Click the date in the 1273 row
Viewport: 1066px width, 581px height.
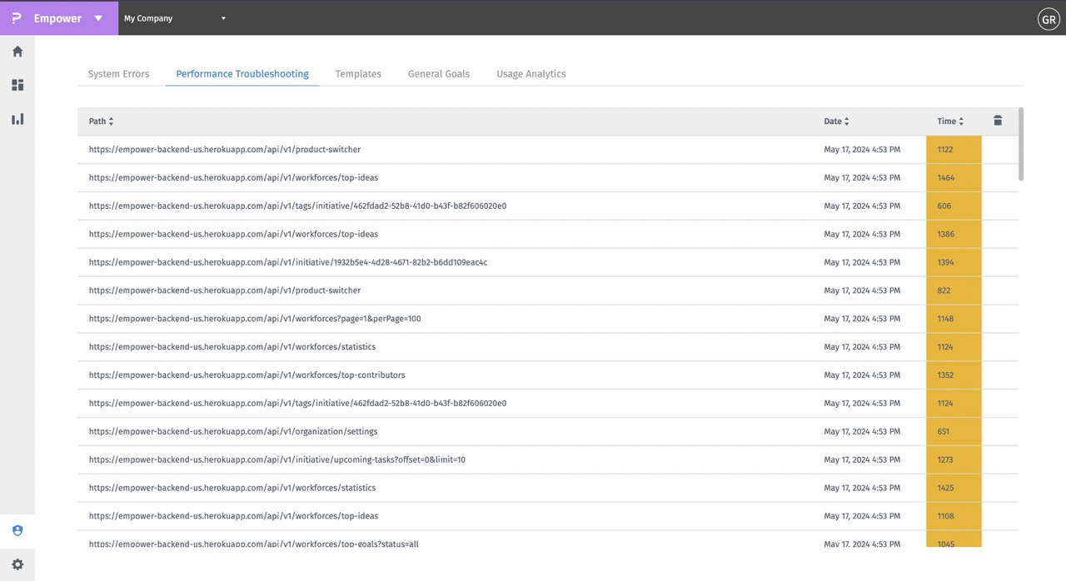tap(862, 460)
